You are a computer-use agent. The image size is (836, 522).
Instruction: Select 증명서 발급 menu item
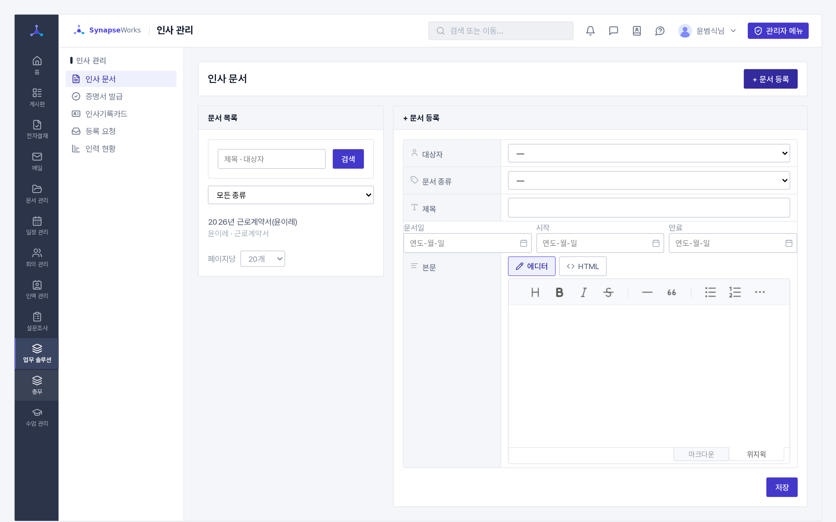pos(121,96)
